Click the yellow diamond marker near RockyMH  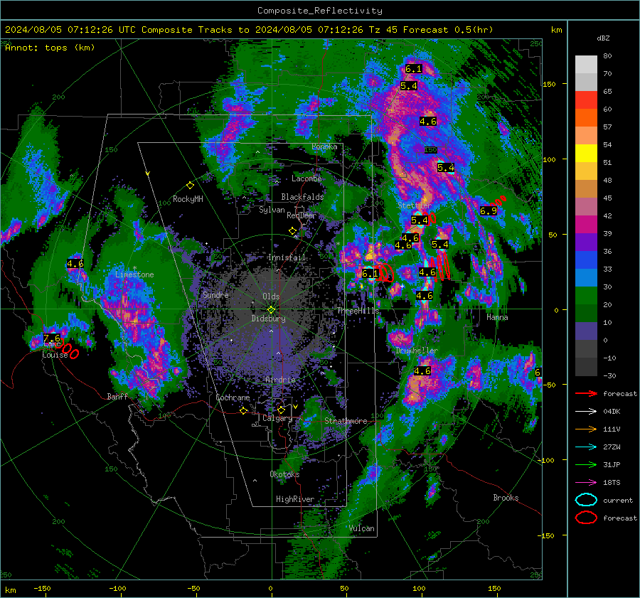190,186
